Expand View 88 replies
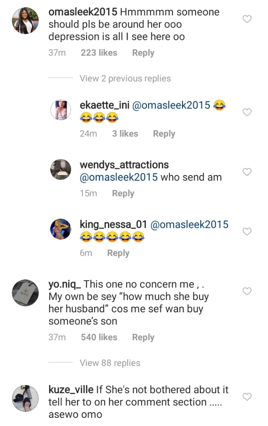 pyautogui.click(x=110, y=363)
